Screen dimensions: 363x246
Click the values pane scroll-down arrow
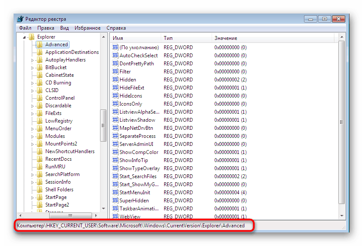point(342,215)
